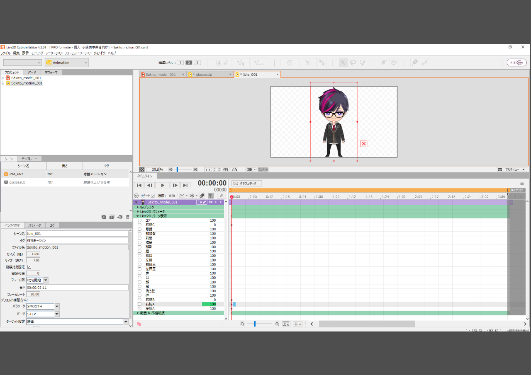Uncheck the 縦横比を固定 checkbox
531x375 pixels.
(x=29, y=267)
